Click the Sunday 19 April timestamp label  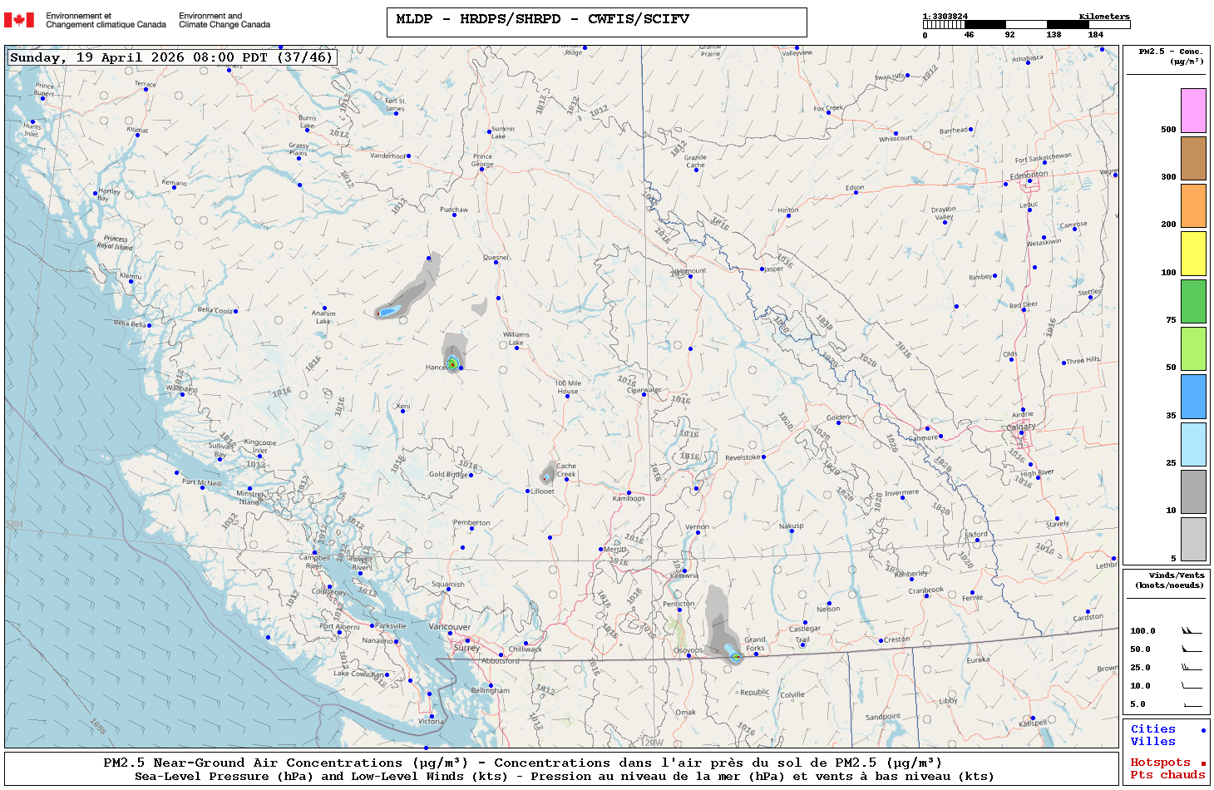[x=172, y=57]
